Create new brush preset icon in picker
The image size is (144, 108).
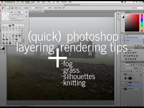26,16
